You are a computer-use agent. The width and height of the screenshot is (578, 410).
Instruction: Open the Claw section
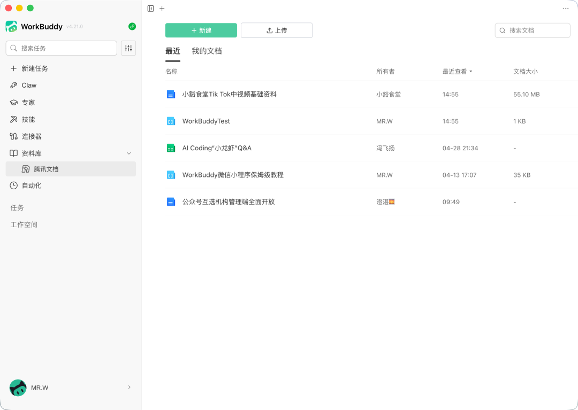coord(71,86)
